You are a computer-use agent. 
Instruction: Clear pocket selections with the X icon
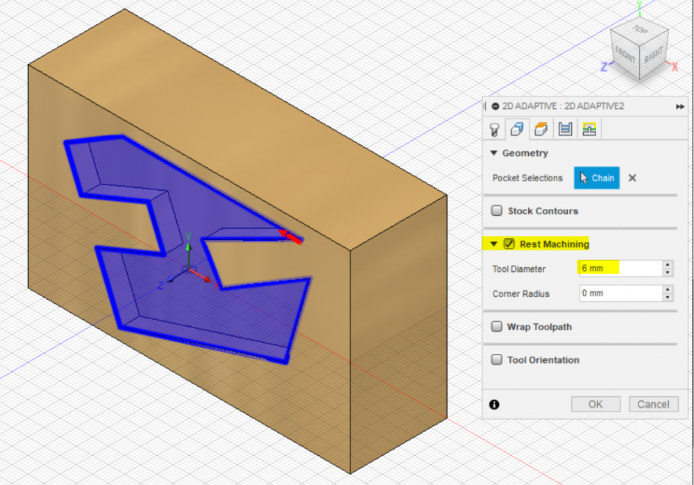632,178
